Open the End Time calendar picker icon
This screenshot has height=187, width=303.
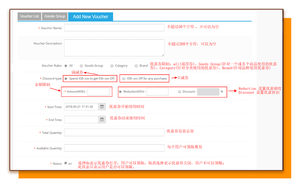click(102, 120)
